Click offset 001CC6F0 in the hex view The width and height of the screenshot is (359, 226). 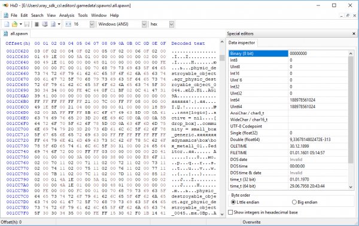pyautogui.click(x=17, y=124)
